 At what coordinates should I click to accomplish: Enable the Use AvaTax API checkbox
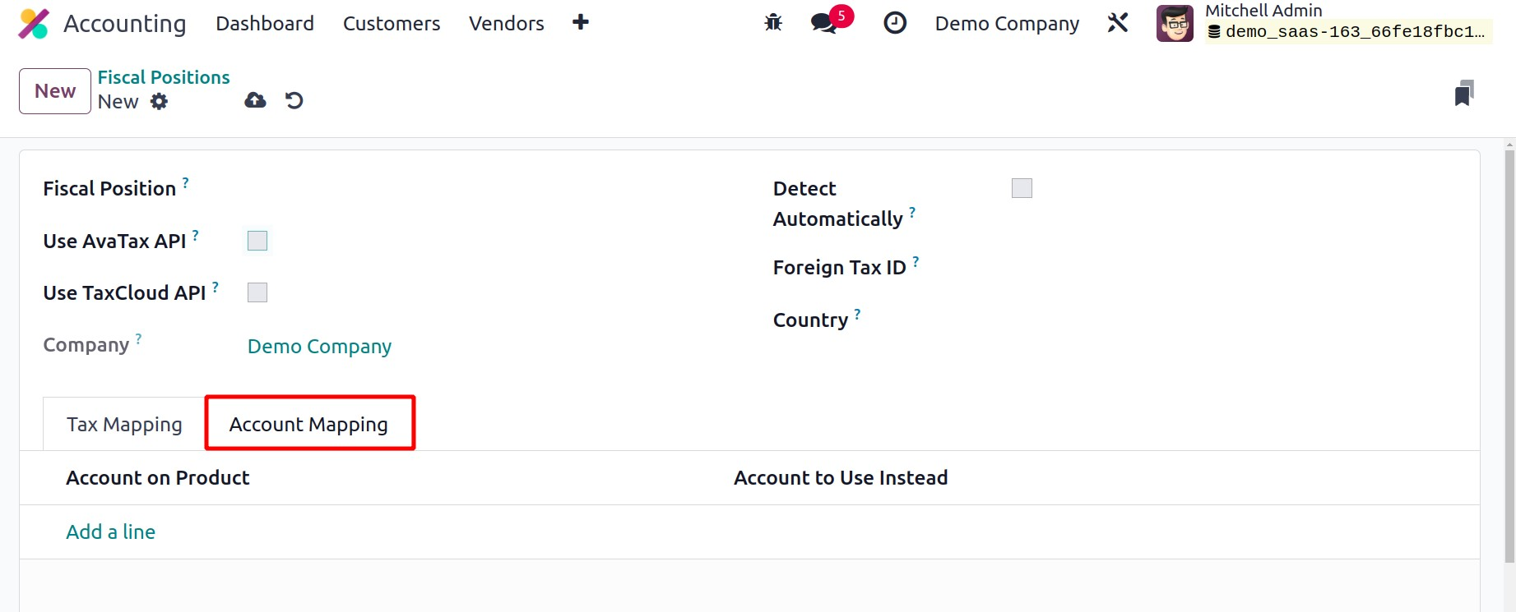pyautogui.click(x=257, y=241)
